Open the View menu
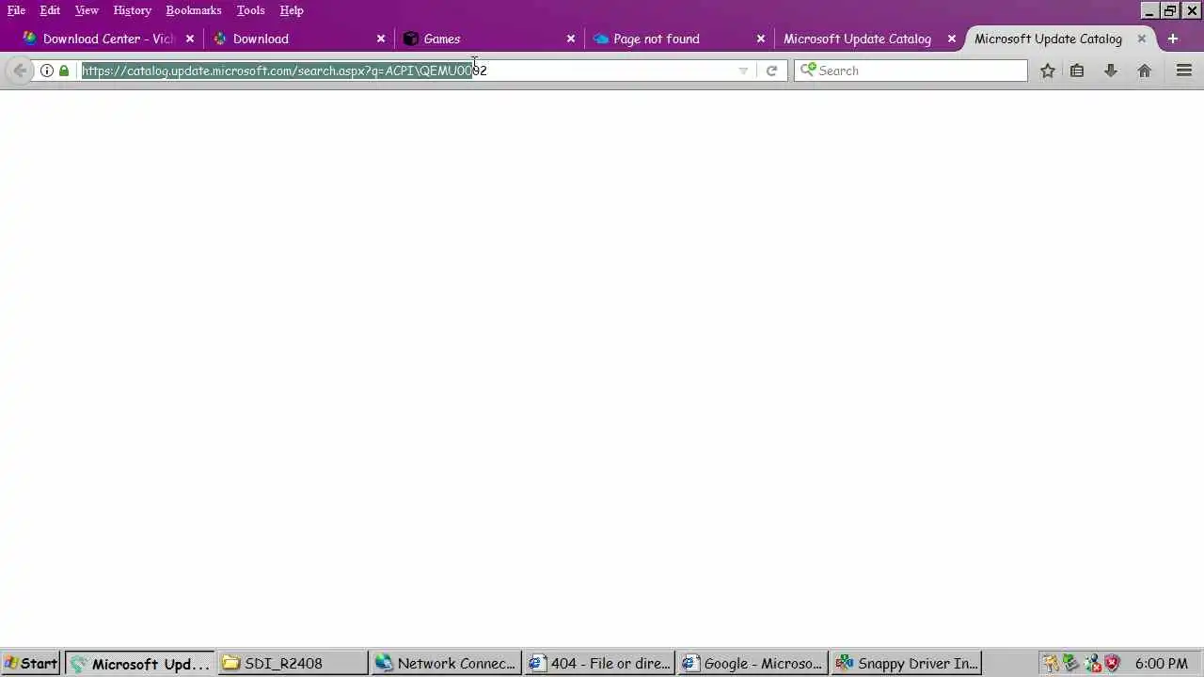1204x677 pixels. click(87, 10)
